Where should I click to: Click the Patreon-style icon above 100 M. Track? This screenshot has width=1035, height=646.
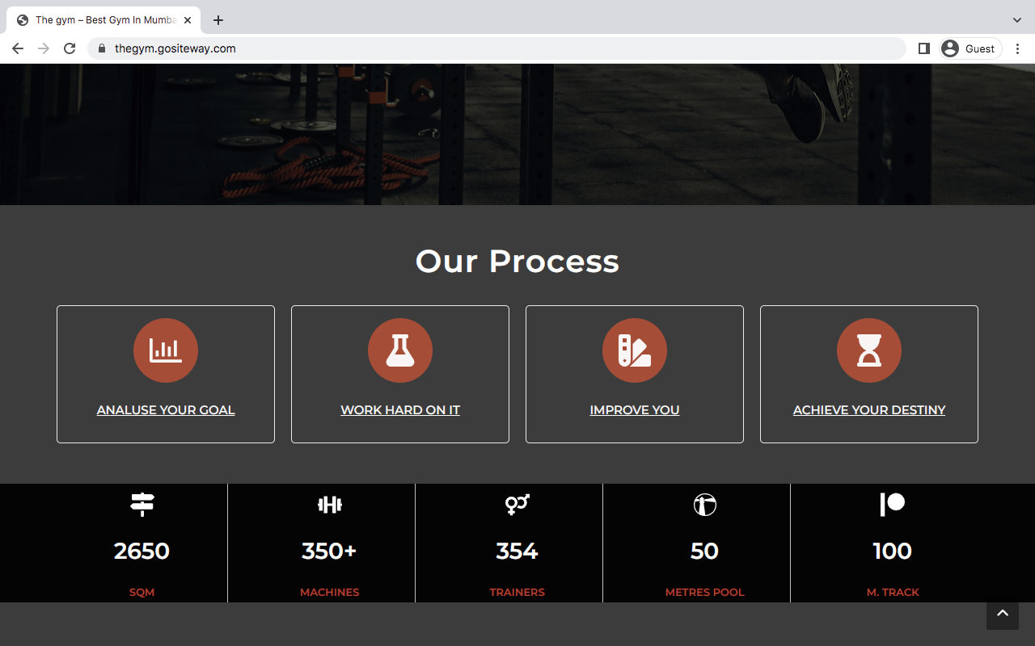click(x=893, y=505)
